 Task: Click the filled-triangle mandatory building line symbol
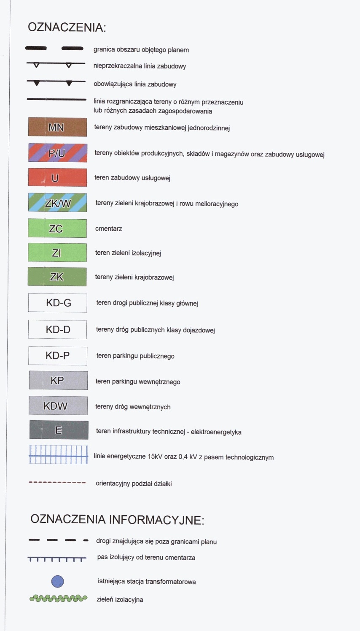pos(56,82)
